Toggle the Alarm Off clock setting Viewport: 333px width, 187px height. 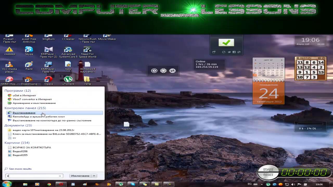pos(303,44)
